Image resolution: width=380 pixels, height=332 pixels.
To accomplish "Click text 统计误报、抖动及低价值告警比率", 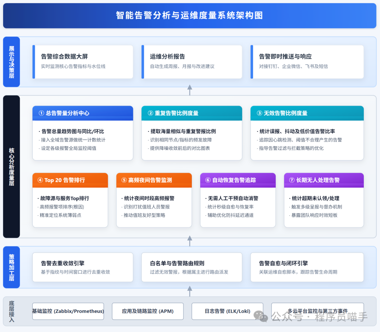I will (297, 131).
